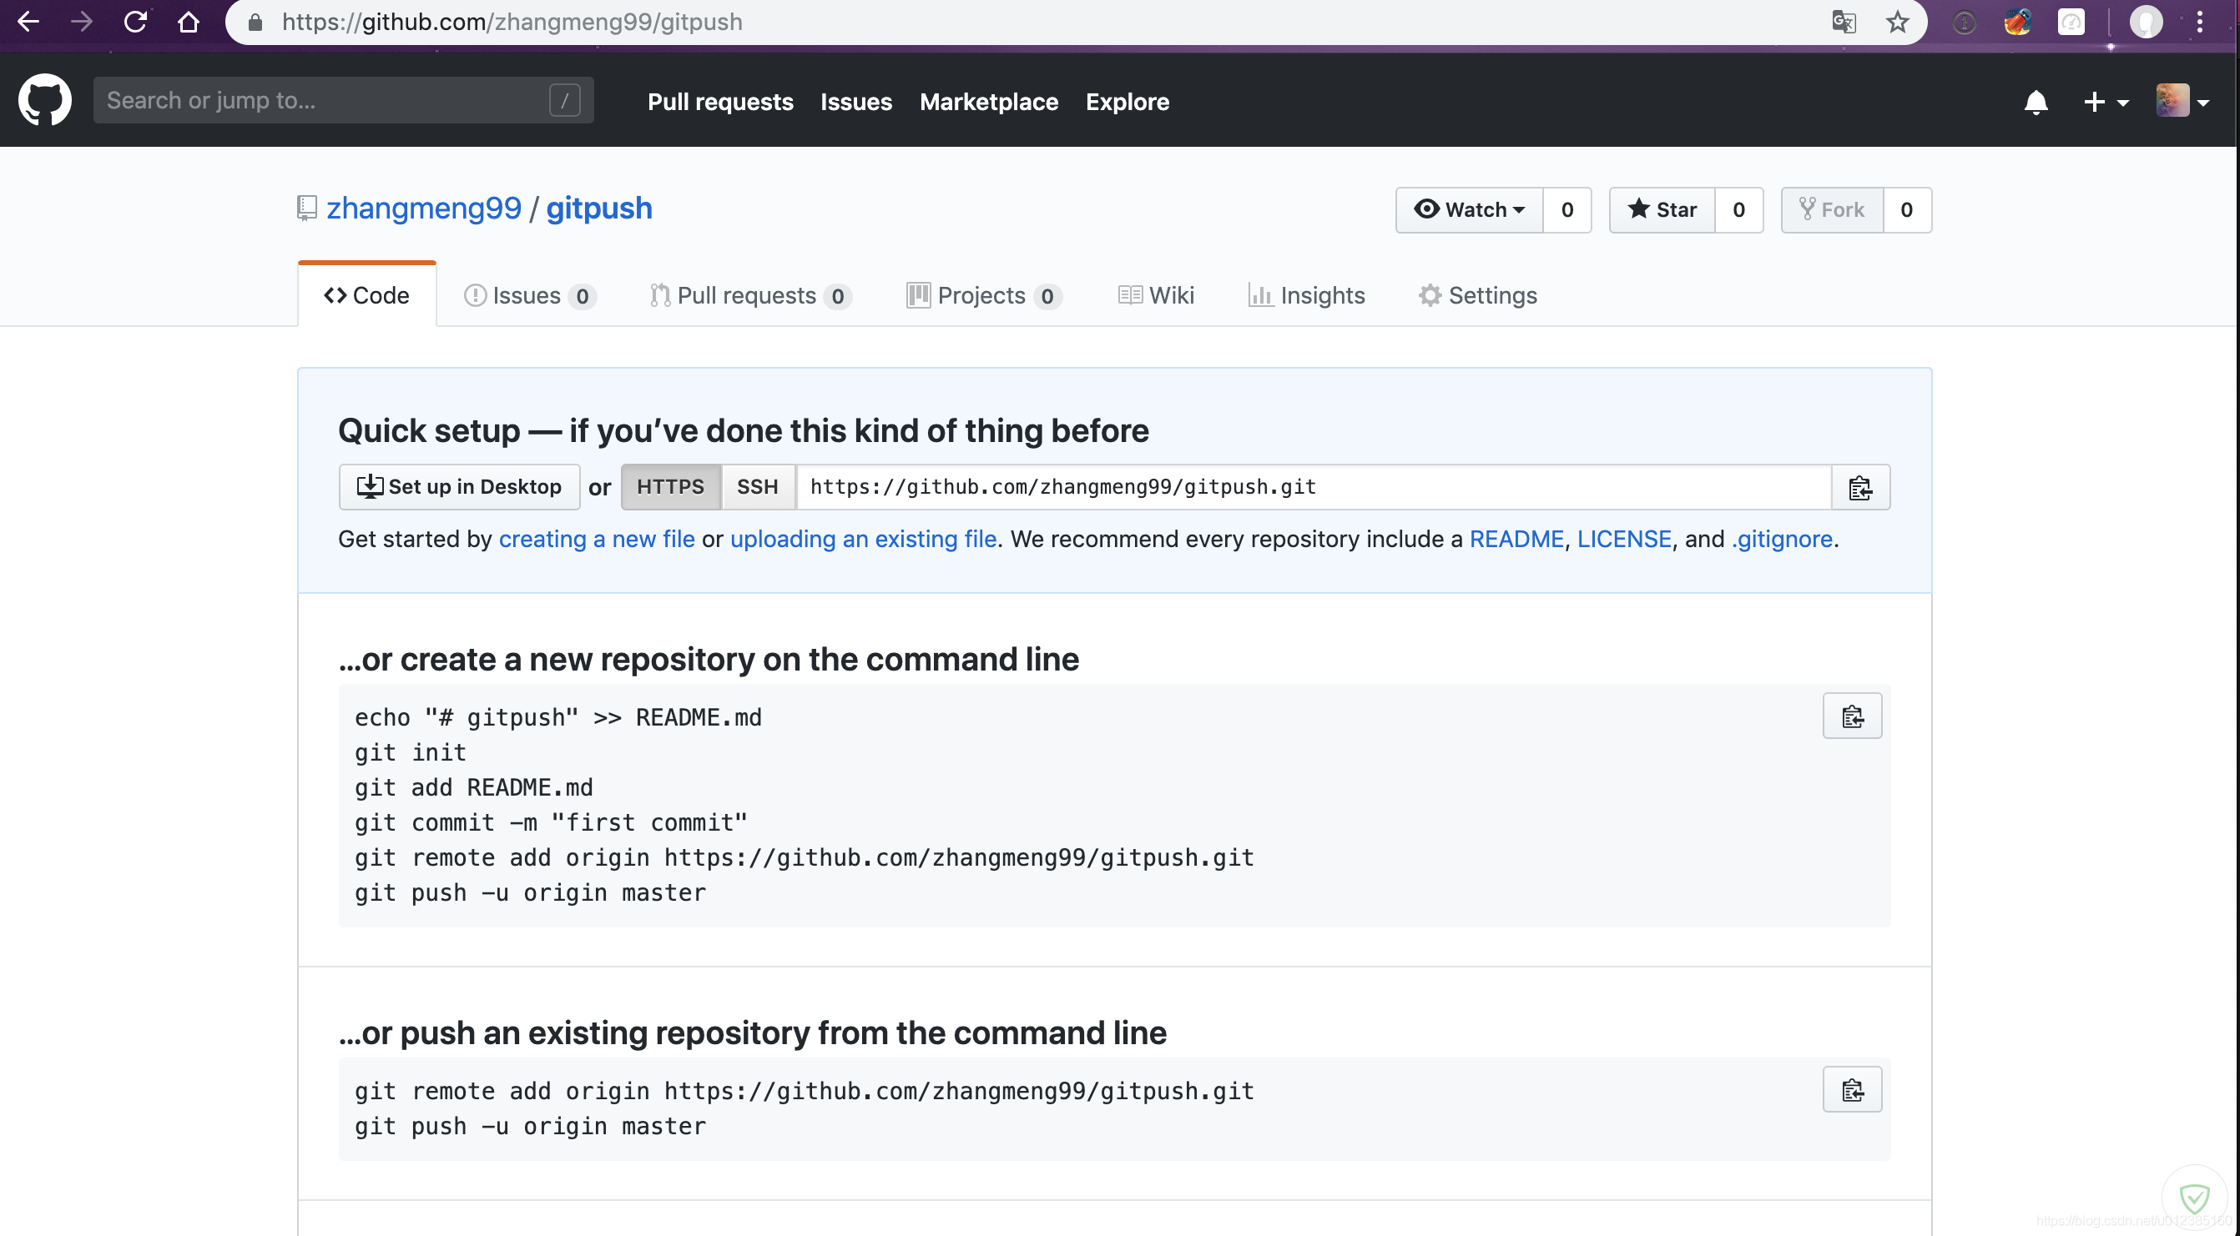
Task: Click the repository clone URL field
Action: (x=1313, y=487)
